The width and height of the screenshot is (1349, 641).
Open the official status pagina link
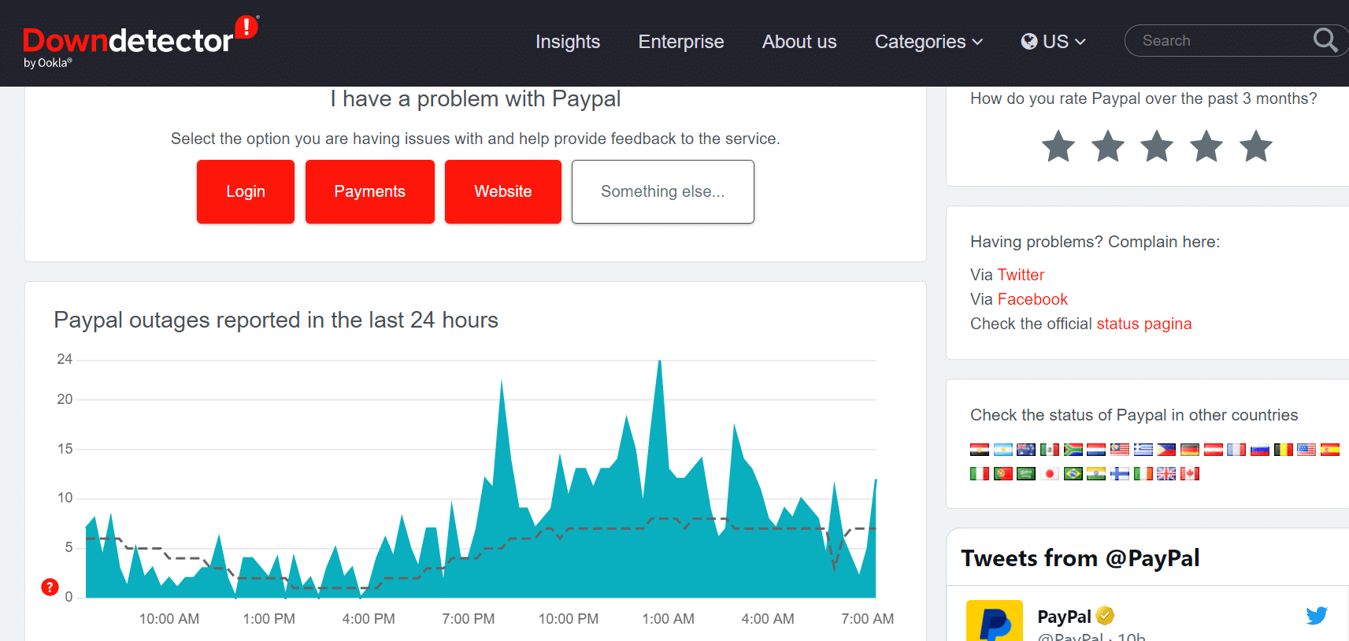tap(1143, 324)
